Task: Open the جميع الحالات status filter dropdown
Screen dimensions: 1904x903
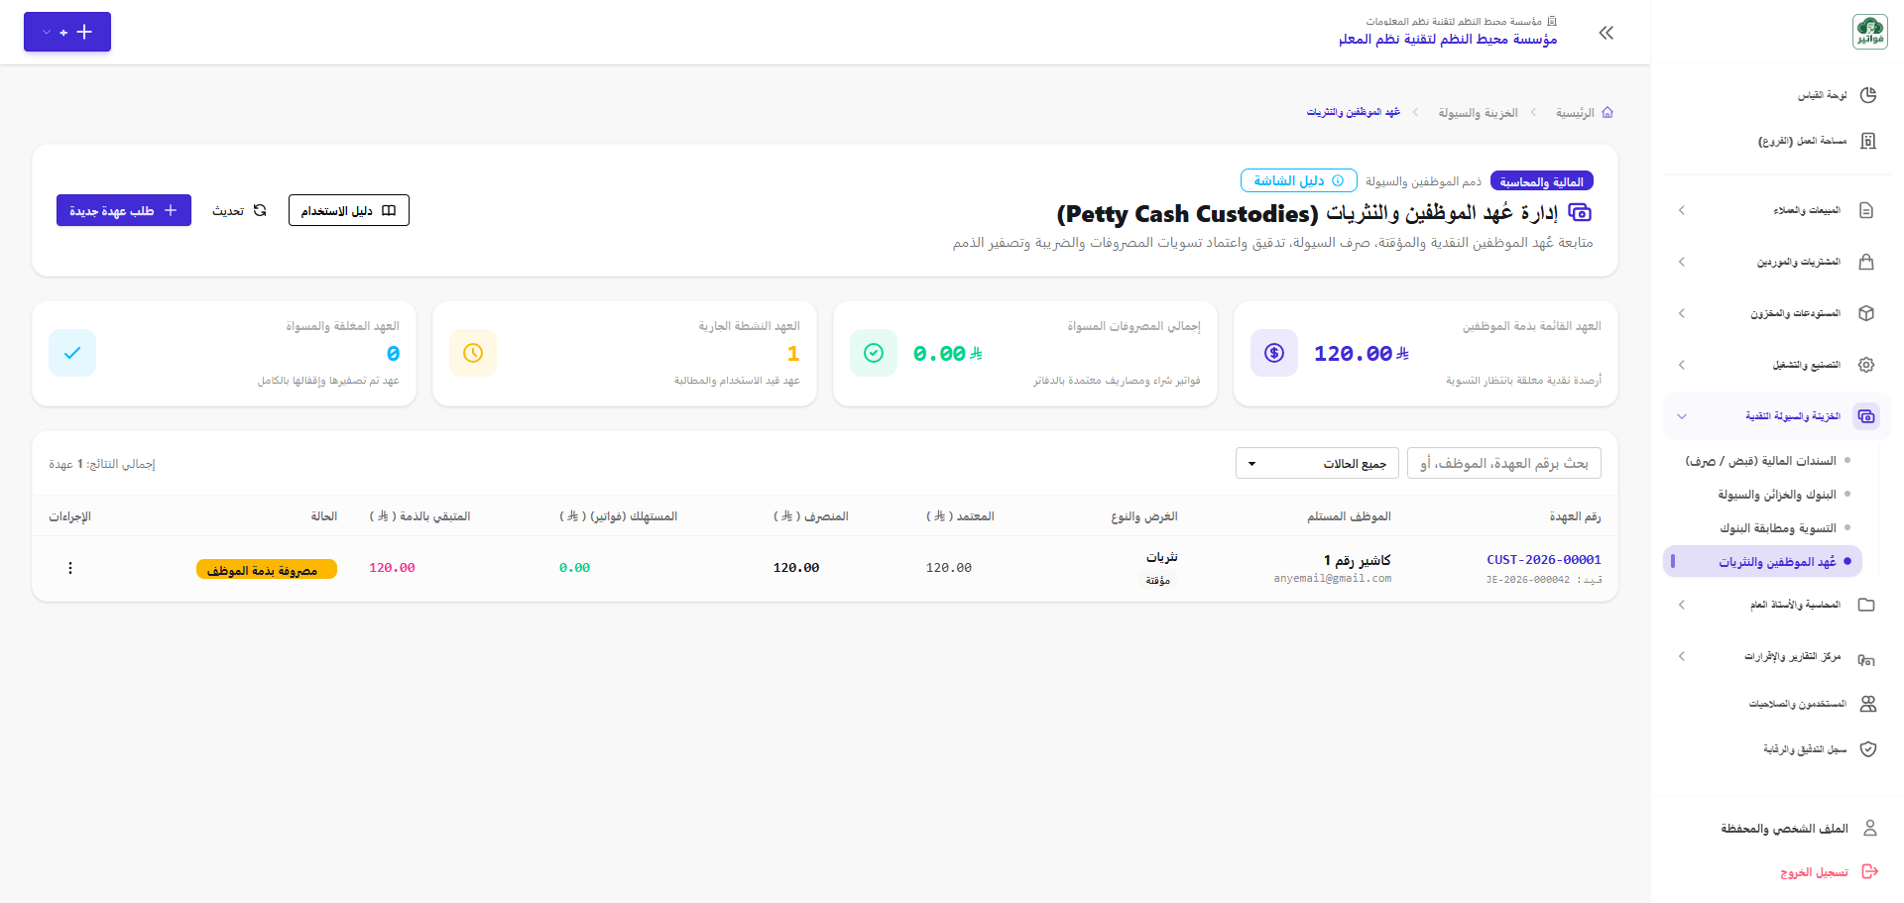Action: [x=1317, y=463]
